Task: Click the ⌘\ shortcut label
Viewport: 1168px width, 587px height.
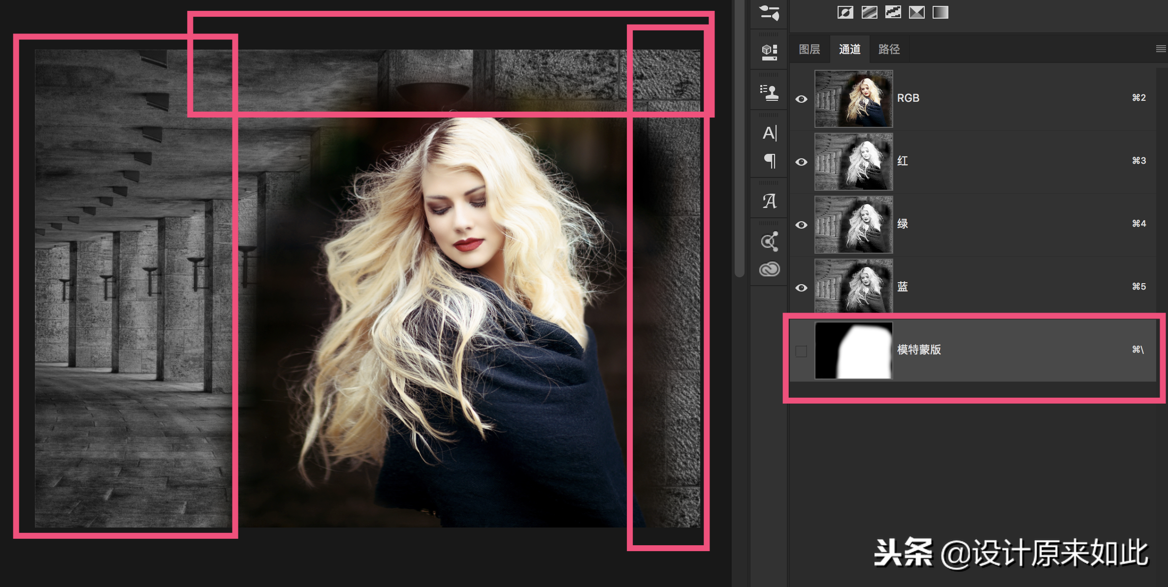Action: pos(1138,349)
